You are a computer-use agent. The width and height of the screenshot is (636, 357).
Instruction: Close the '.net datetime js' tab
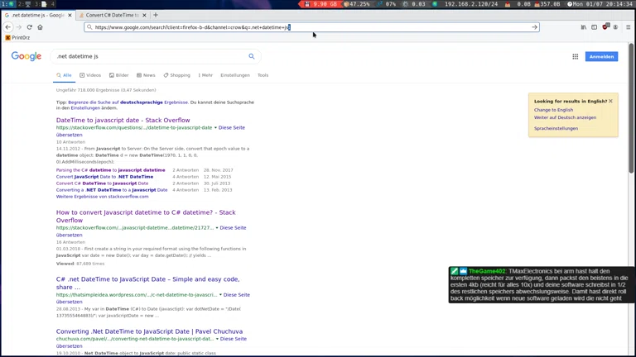[70, 15]
